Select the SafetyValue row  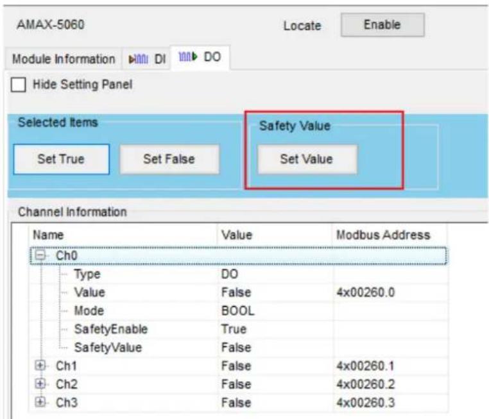tap(239, 348)
